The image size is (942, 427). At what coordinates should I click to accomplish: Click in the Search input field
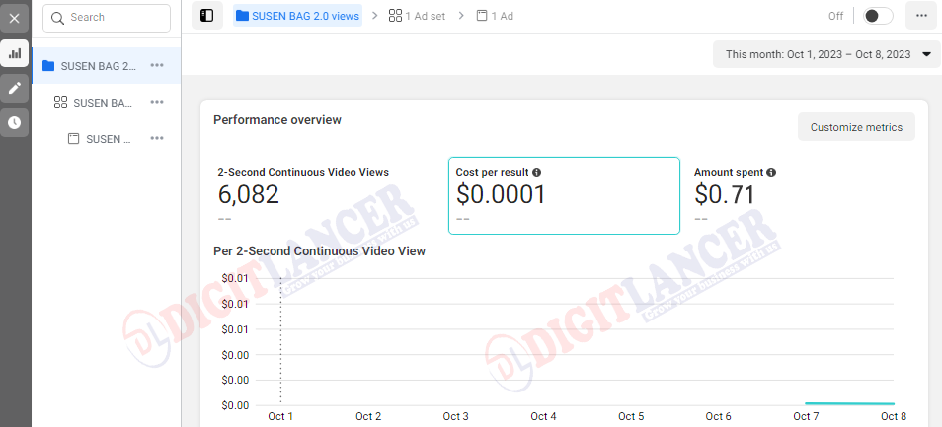(107, 18)
